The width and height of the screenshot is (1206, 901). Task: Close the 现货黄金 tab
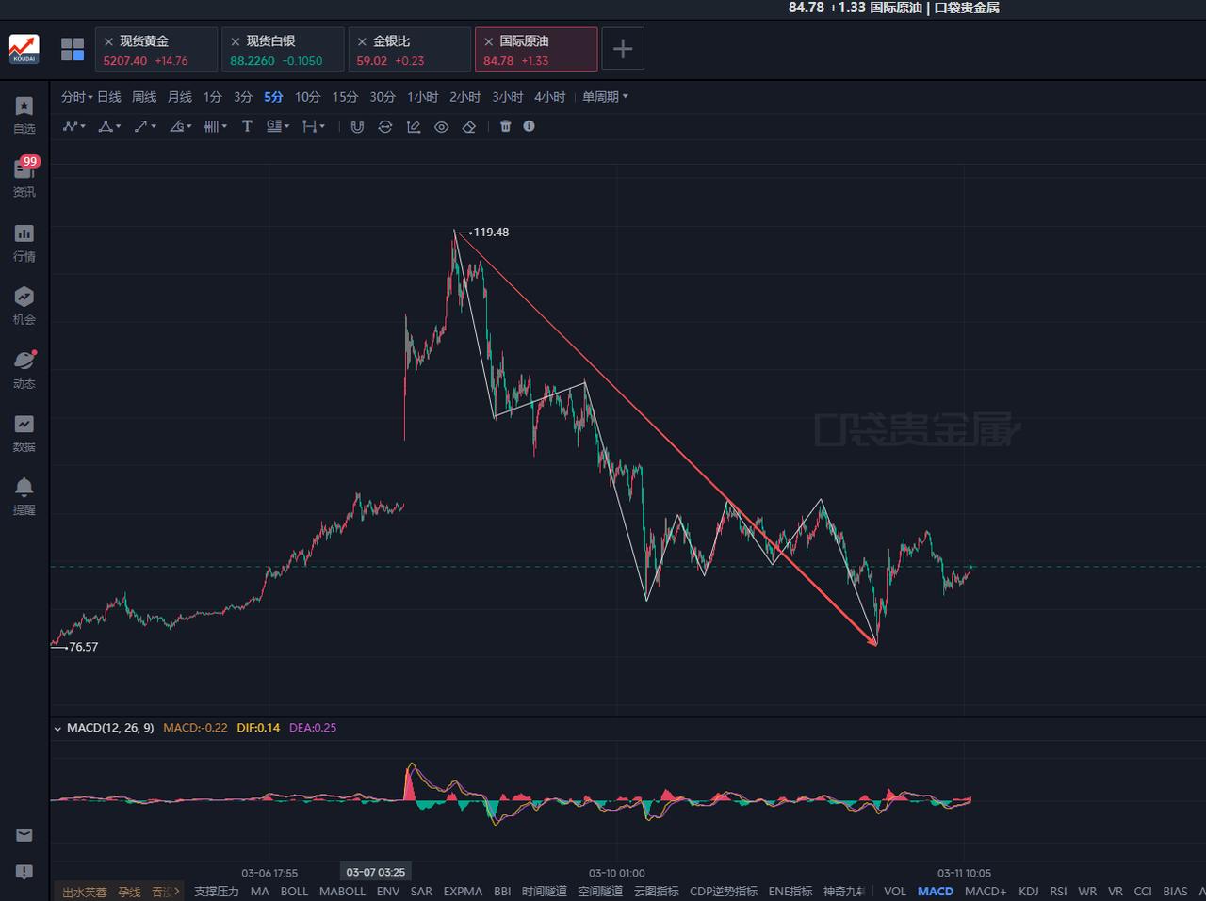click(109, 41)
